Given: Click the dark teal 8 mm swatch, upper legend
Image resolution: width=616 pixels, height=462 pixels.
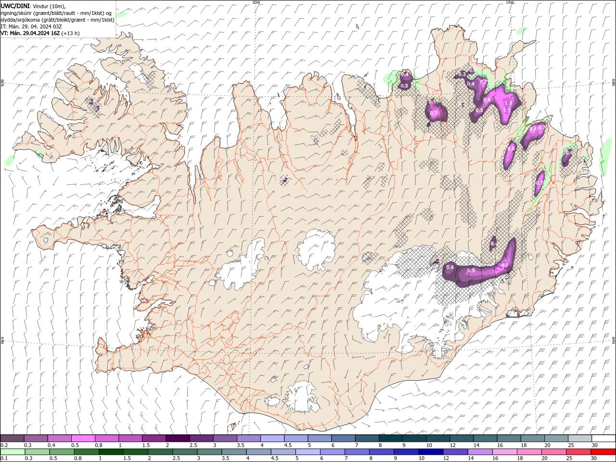Looking at the screenshot, I should [390, 438].
